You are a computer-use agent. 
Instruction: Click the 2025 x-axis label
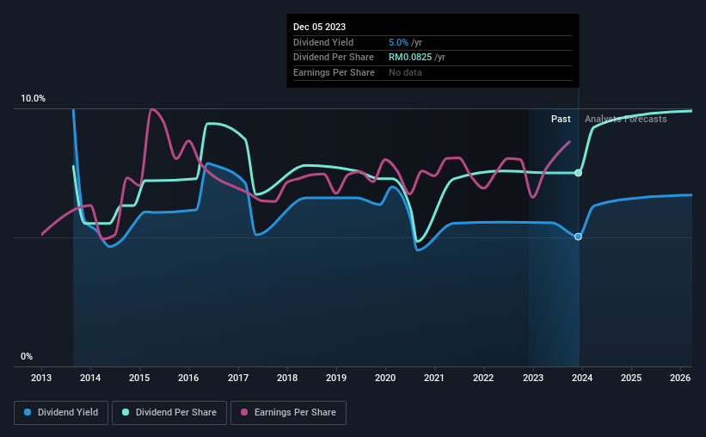click(x=631, y=378)
